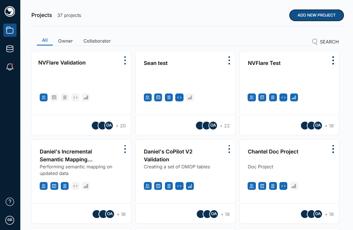Click document icon on Daniel's CoPilot V2 card
Screen dimensions: 353x230
coord(169,186)
